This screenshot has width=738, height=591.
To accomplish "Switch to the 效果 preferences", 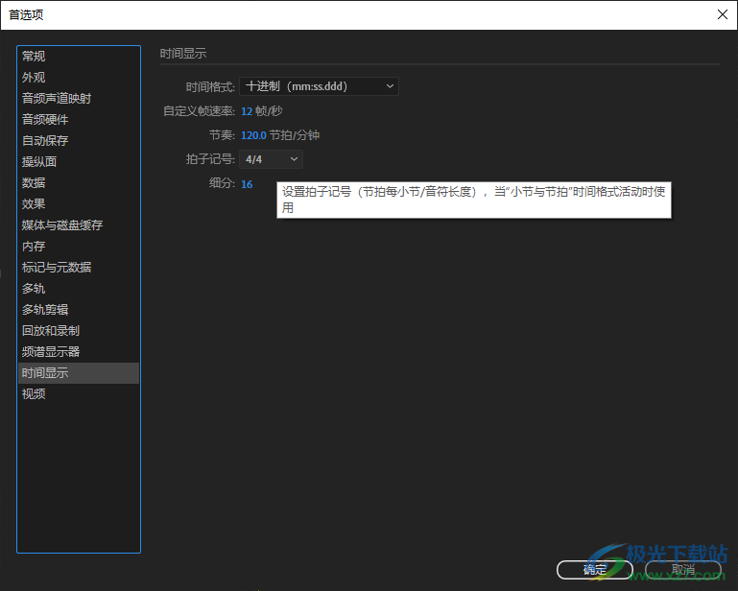I will (x=35, y=204).
